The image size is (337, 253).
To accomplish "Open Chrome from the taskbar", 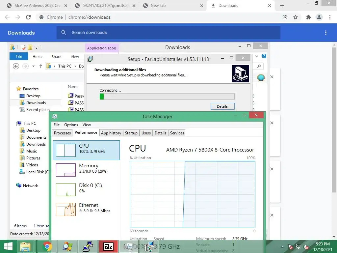I will [47, 246].
